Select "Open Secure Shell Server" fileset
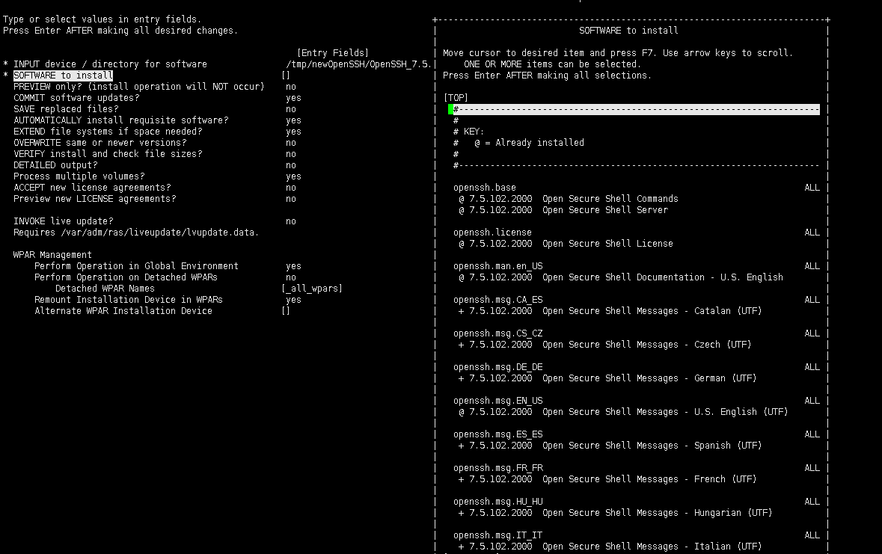Screen dimensions: 882x554 point(605,210)
